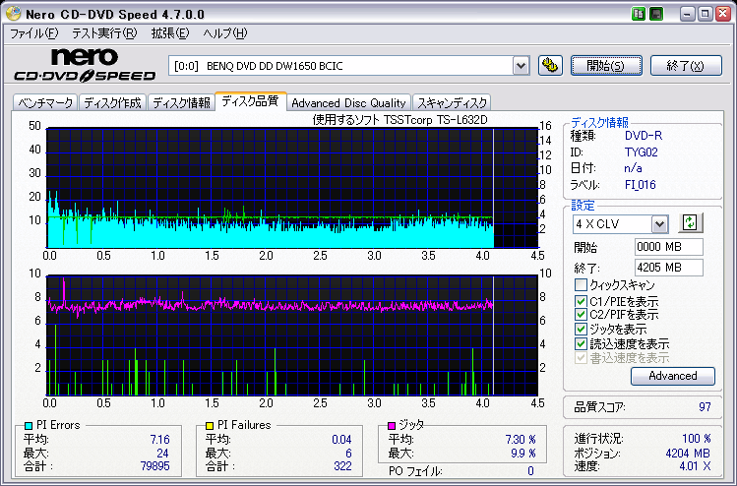Select the ディスク品質 tab

click(250, 100)
